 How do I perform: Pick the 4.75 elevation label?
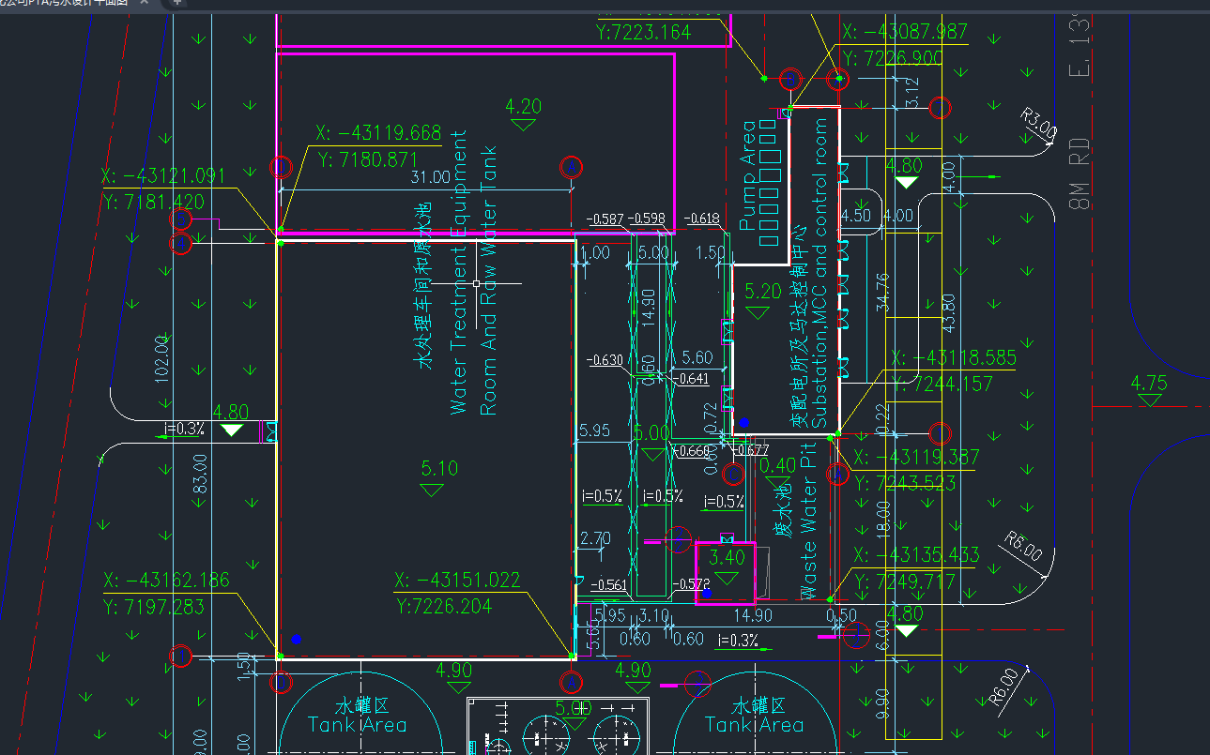tap(1149, 384)
